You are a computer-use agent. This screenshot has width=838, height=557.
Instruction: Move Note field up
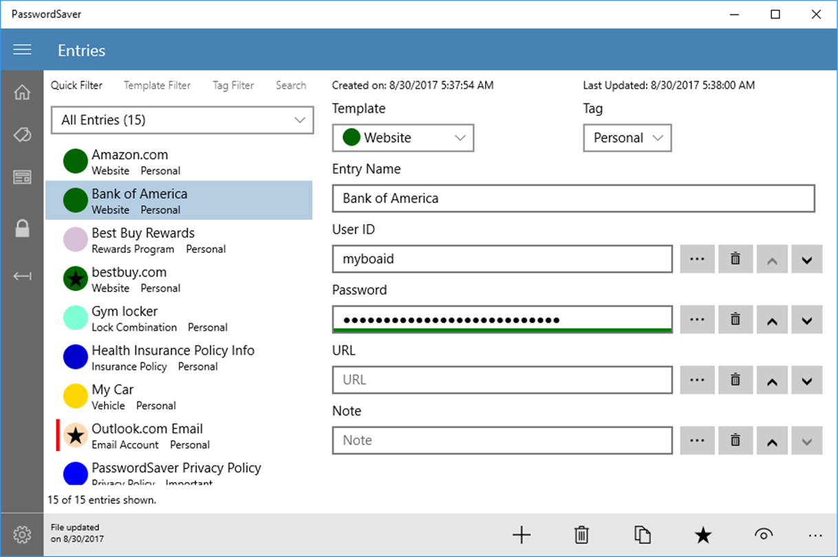[x=772, y=441]
